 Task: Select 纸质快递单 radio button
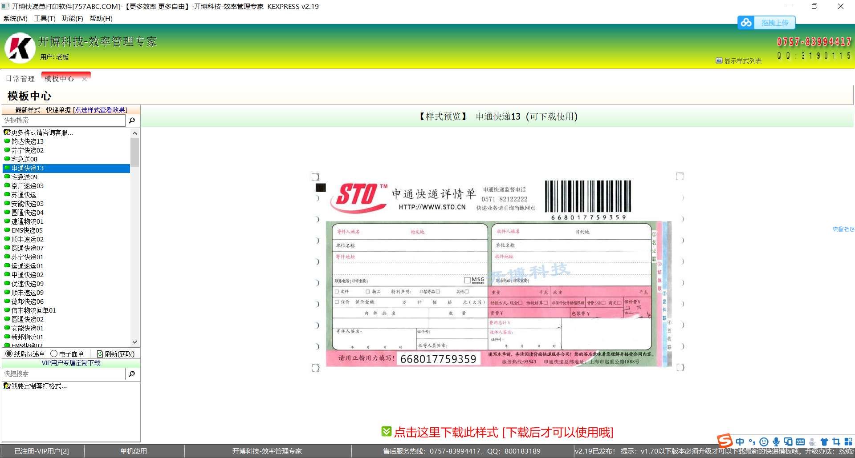[8, 354]
